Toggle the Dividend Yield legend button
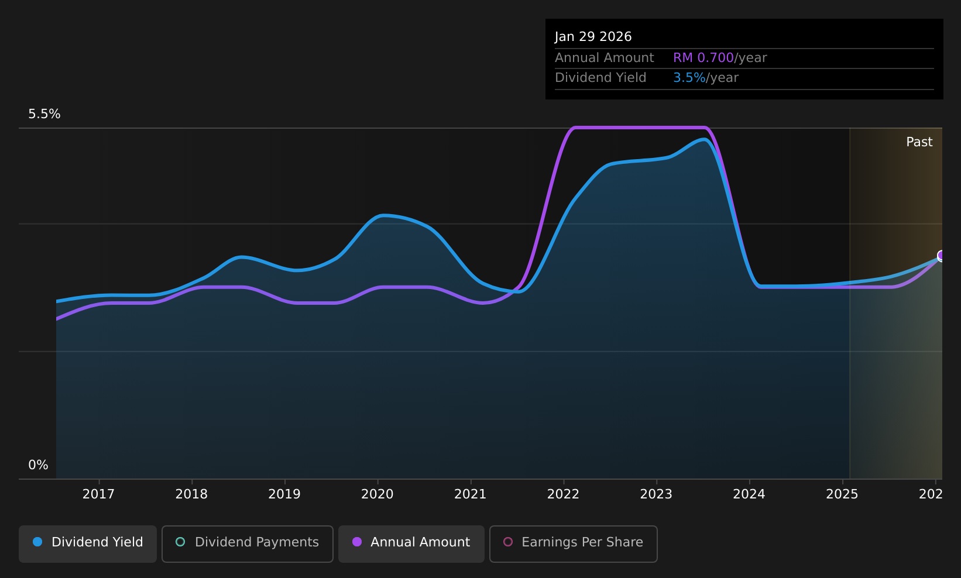Viewport: 961px width, 578px height. 88,543
